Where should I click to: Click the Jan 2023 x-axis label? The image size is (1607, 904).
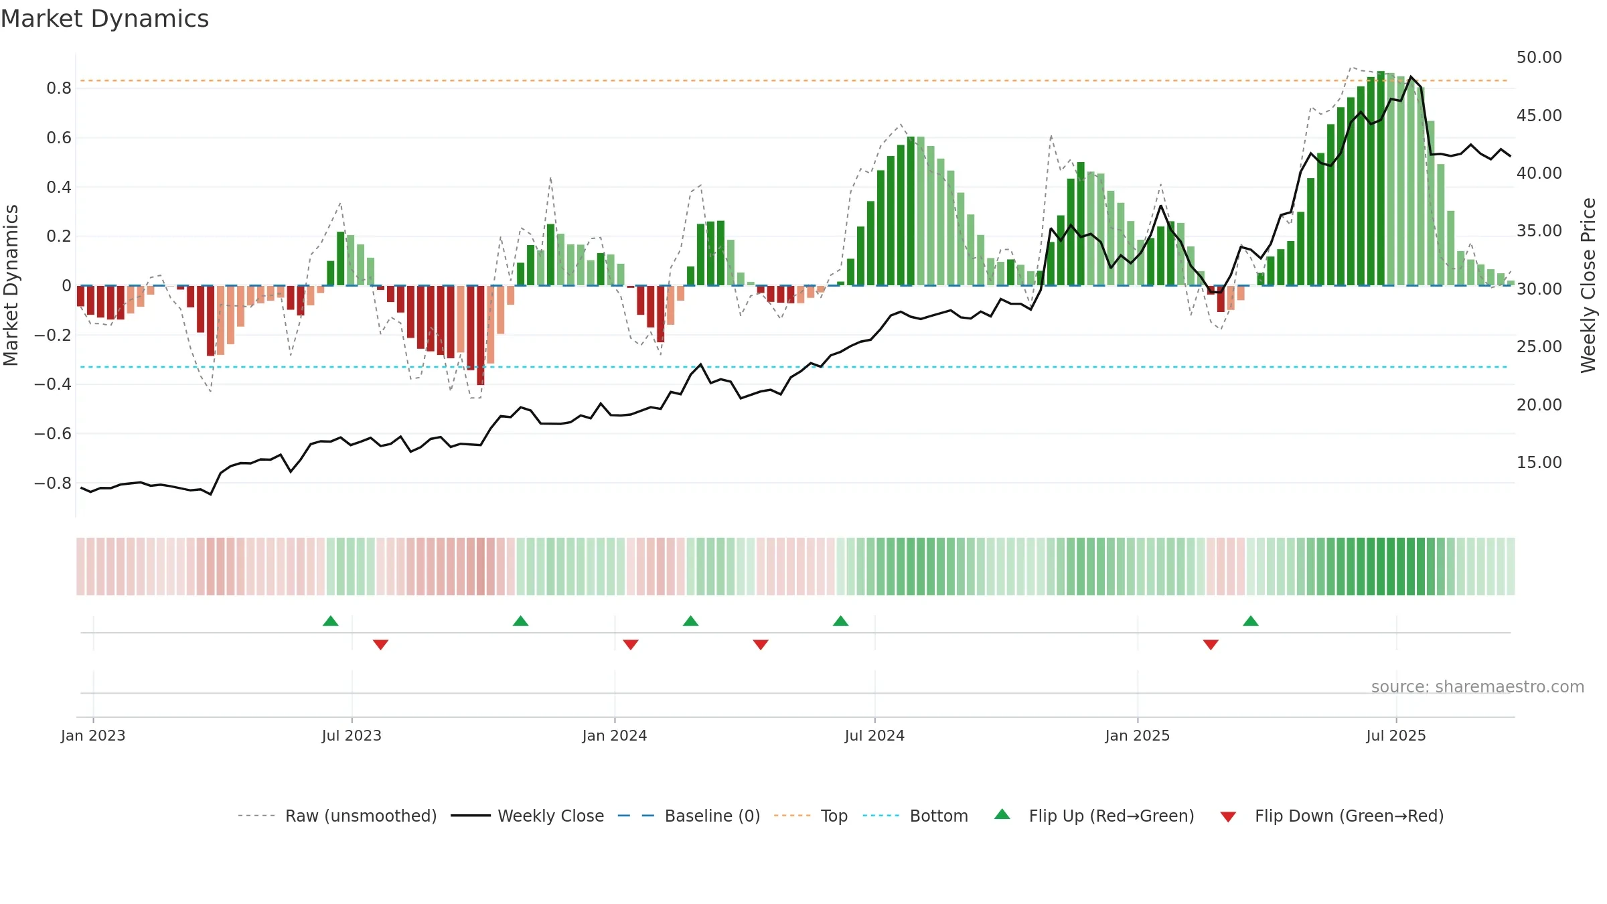pos(93,735)
